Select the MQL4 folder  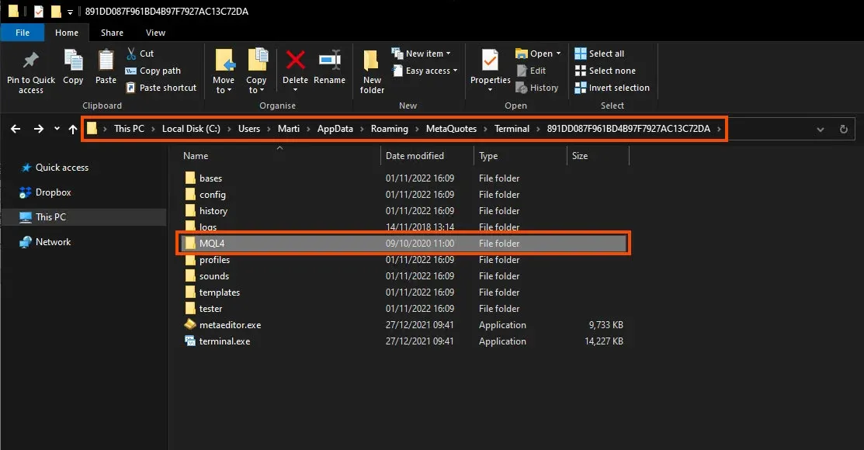click(211, 244)
